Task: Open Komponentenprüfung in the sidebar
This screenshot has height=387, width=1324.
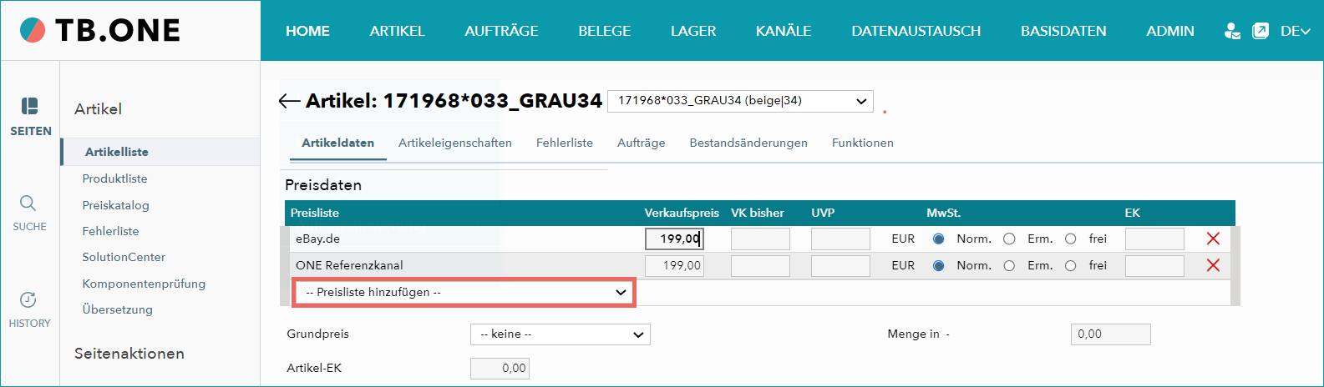Action: (144, 284)
